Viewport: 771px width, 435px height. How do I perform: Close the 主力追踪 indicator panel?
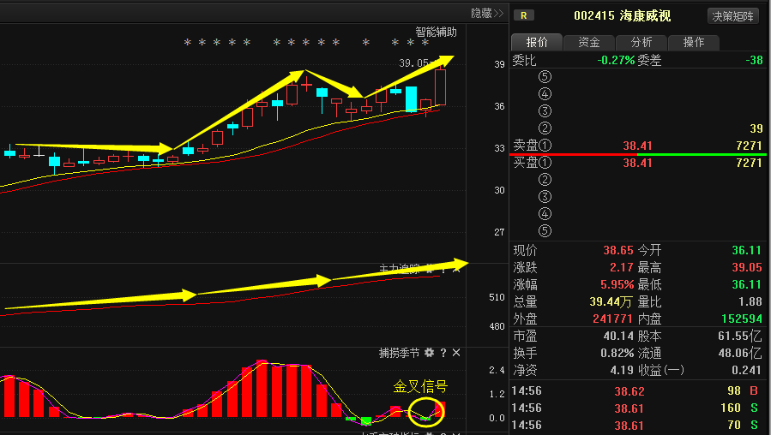[x=456, y=269]
